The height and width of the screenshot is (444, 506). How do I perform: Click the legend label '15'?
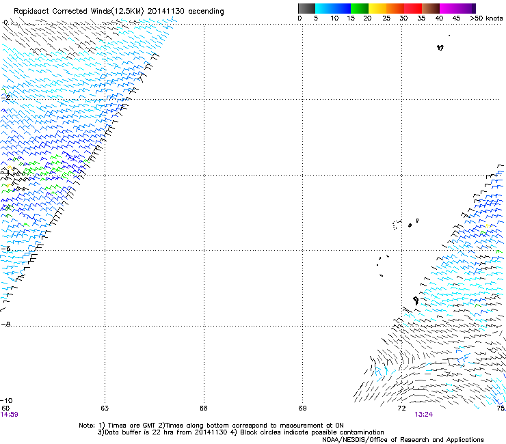point(351,18)
